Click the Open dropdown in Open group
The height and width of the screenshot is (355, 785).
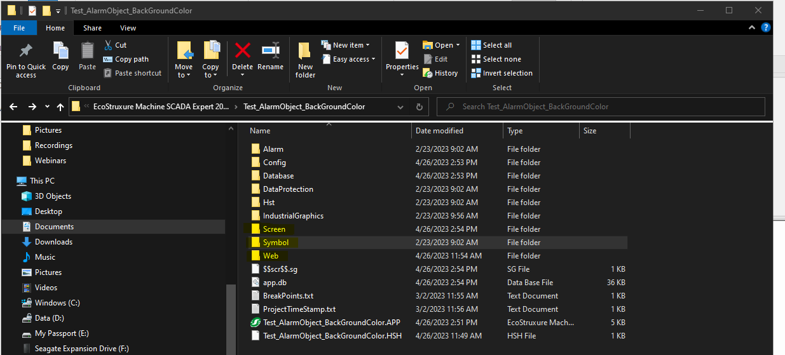(x=441, y=45)
